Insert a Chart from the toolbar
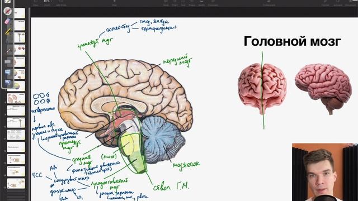358x201 pixels. 175,3
